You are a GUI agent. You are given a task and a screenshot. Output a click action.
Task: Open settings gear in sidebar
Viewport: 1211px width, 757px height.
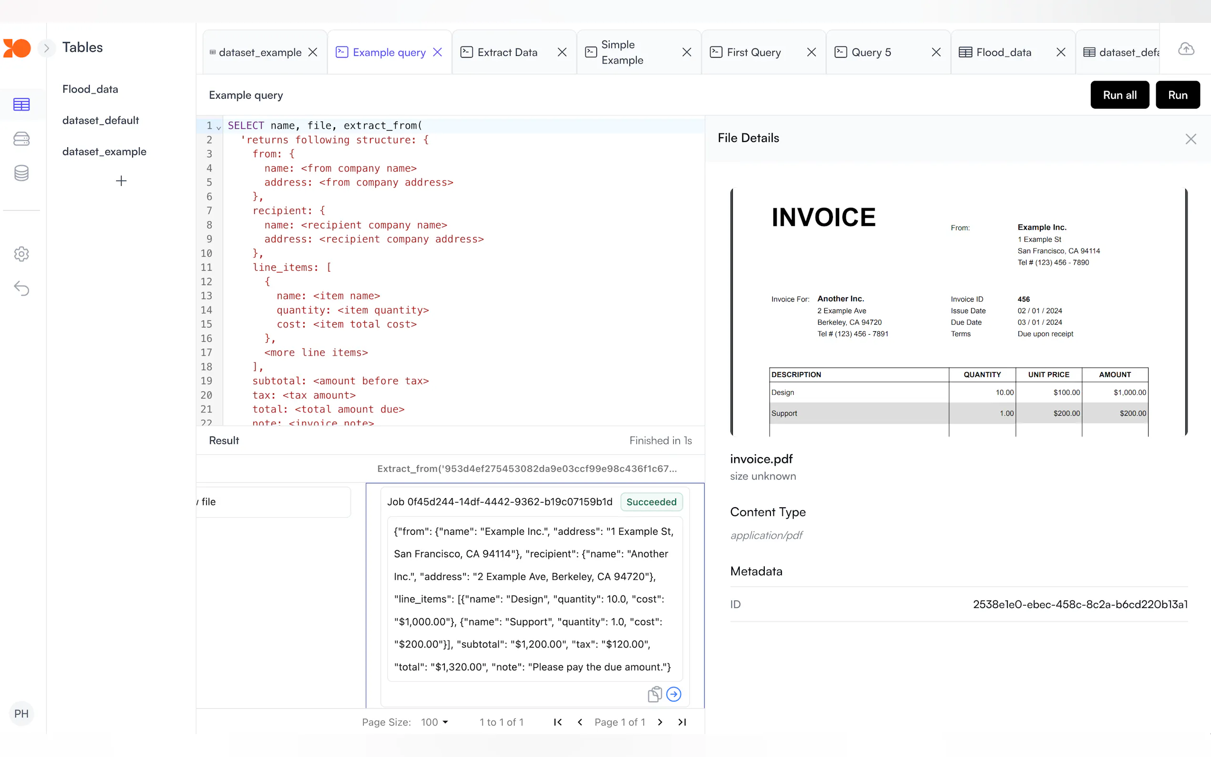coord(21,254)
